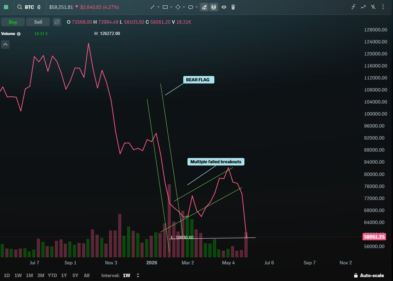393x281 pixels.
Task: Open symbol search magnifier icon
Action: [x=19, y=7]
